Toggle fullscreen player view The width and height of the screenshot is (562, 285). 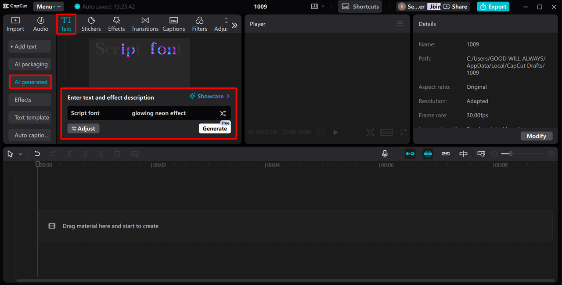403,132
